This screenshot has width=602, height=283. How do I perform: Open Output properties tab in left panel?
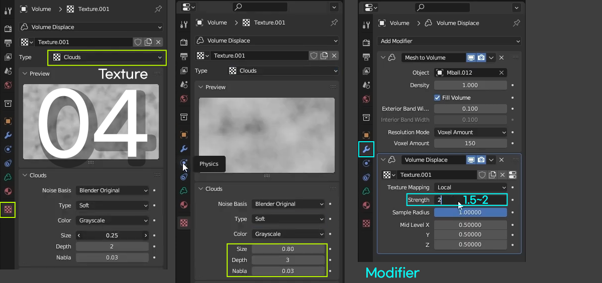point(8,43)
